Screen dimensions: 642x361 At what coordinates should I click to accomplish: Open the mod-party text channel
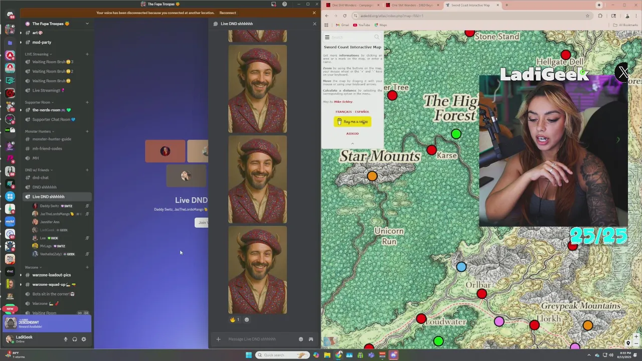pos(57,42)
